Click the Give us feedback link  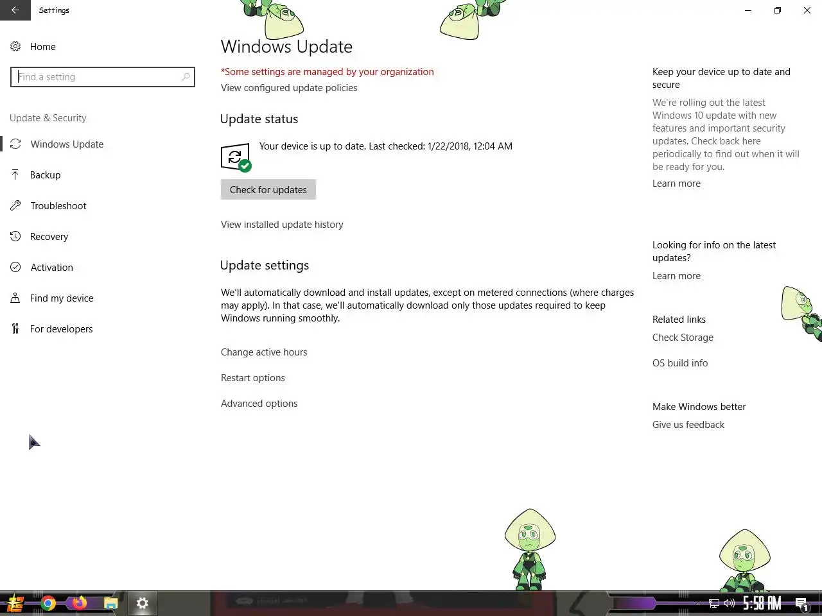point(688,425)
